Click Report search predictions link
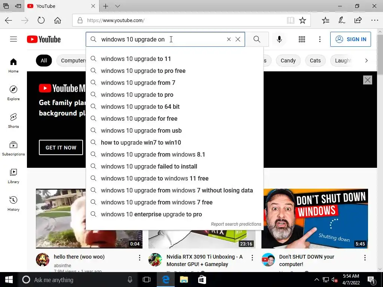 tap(236, 224)
